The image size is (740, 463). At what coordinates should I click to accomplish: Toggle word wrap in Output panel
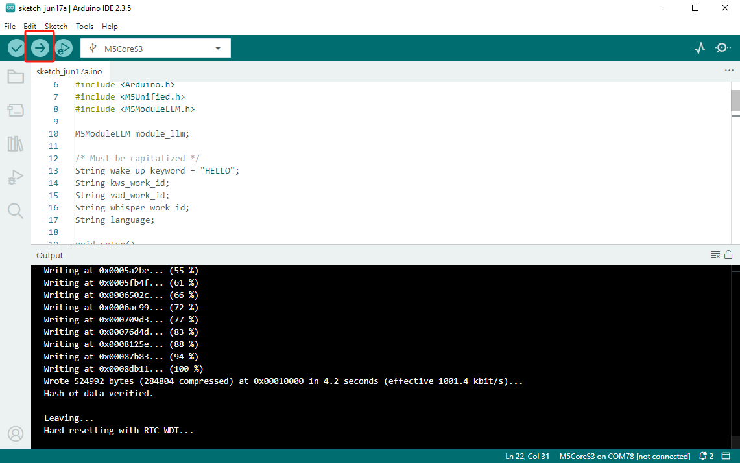pyautogui.click(x=715, y=255)
